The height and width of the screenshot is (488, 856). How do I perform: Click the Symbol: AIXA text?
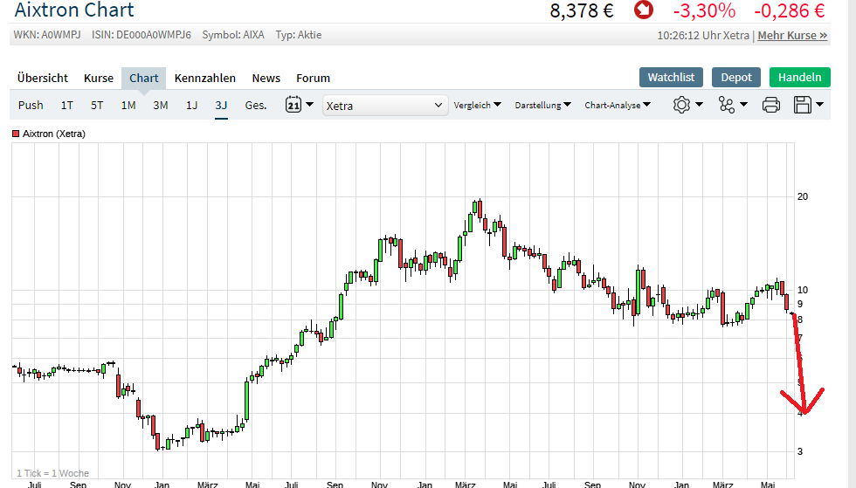click(233, 35)
